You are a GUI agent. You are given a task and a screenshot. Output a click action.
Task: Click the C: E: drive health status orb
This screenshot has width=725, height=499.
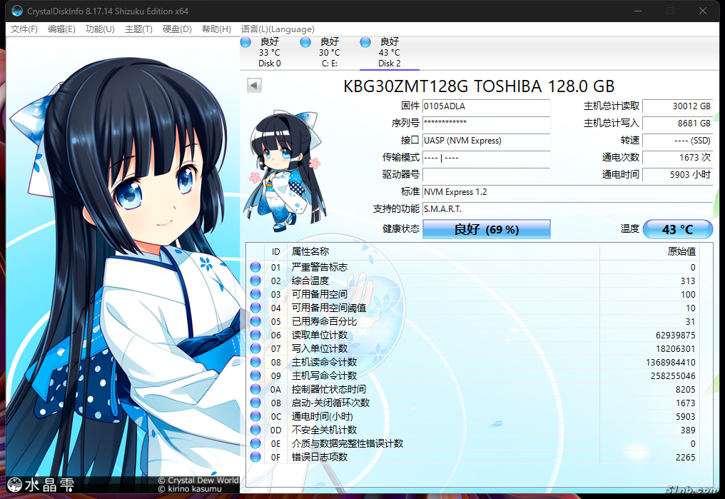click(x=305, y=43)
